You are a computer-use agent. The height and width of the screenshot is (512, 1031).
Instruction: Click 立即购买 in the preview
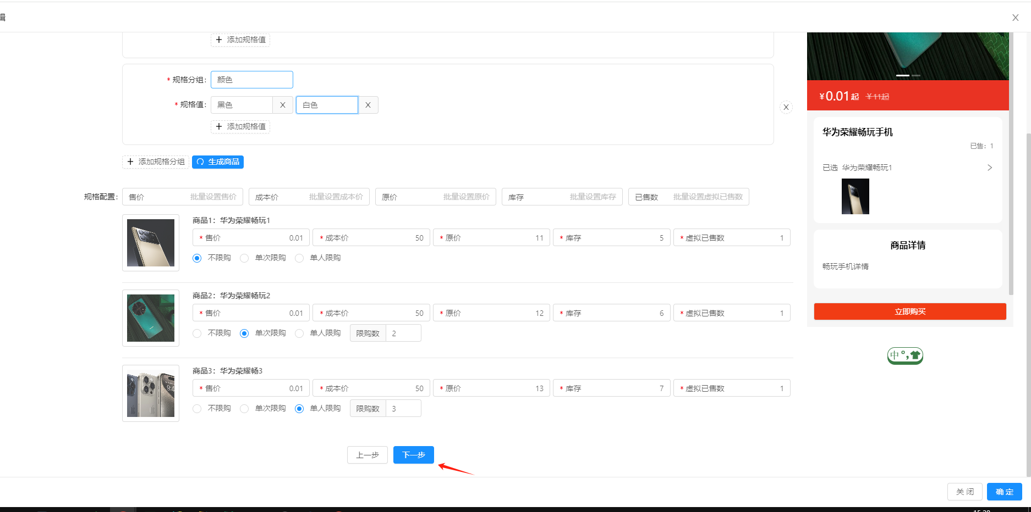(x=910, y=311)
